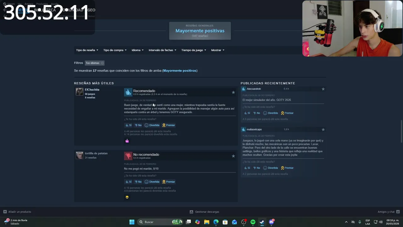Image resolution: width=403 pixels, height=227 pixels.
Task: Open the Windows Start menu
Action: tap(132, 222)
